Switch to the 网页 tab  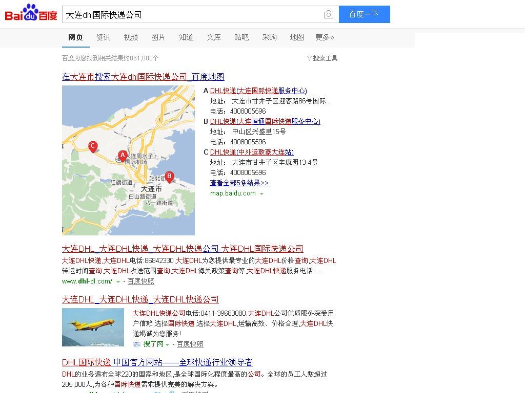76,37
